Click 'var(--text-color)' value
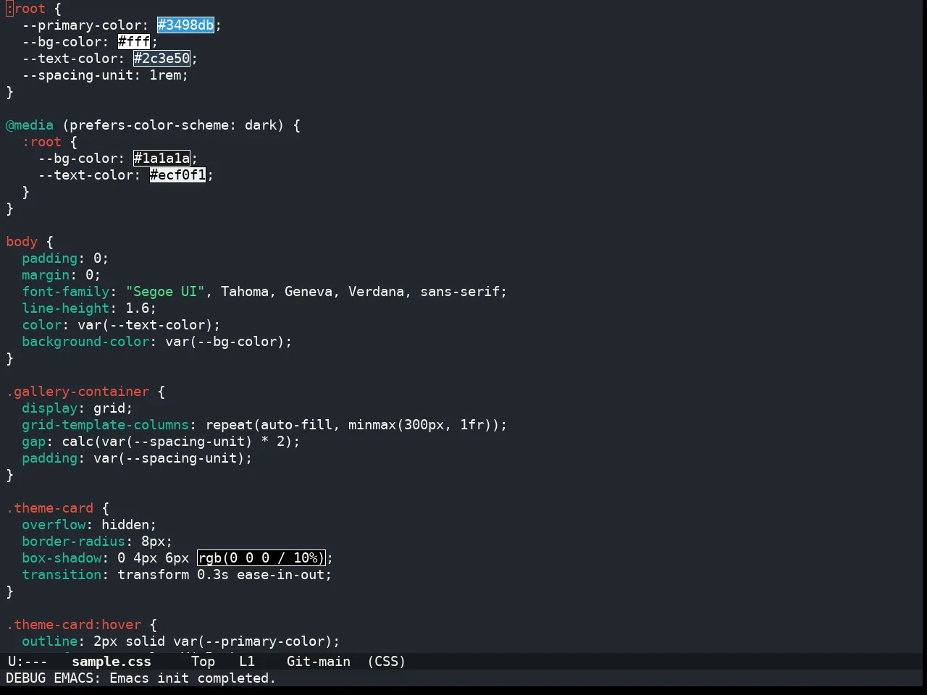The image size is (927, 695). tap(146, 325)
